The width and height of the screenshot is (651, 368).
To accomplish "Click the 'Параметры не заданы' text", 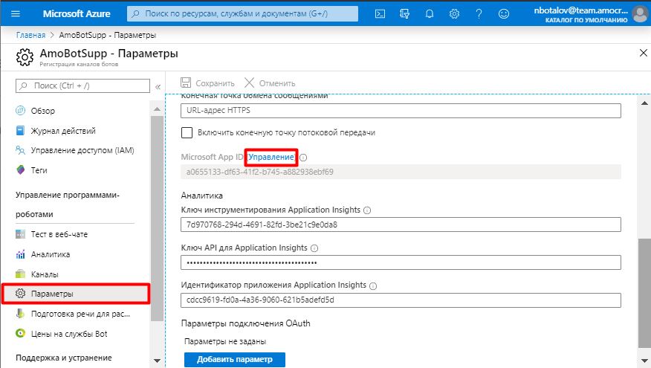I will [x=225, y=341].
